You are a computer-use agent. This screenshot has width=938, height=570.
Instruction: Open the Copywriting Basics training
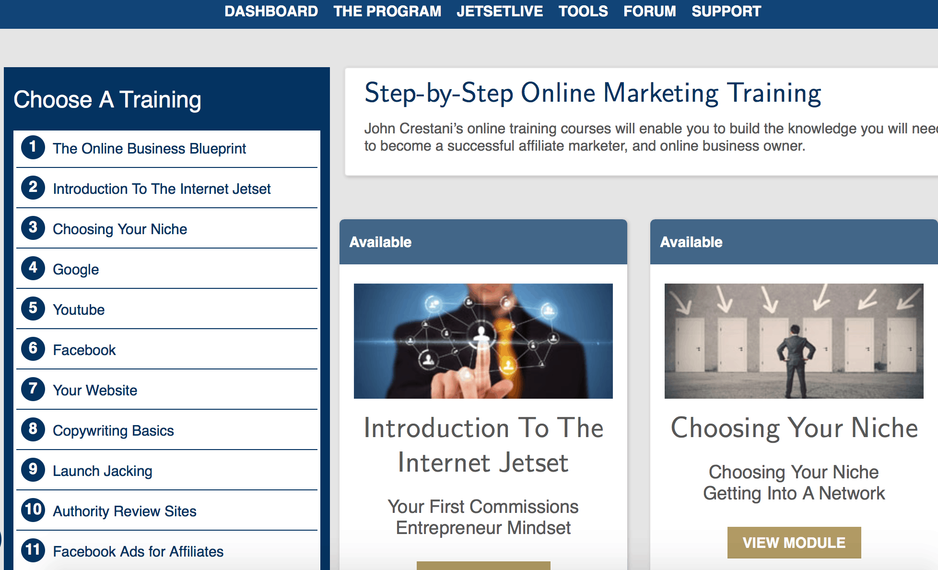113,431
